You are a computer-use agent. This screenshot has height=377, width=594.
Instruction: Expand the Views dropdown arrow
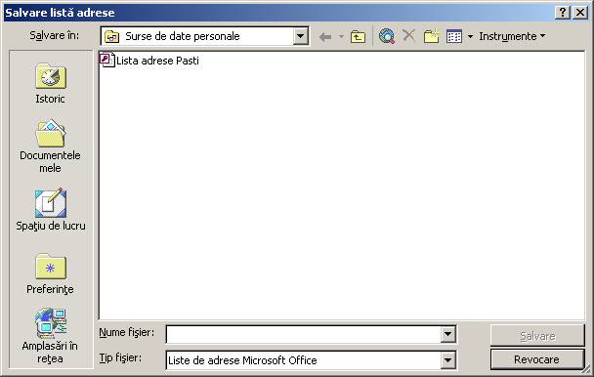[x=470, y=36]
